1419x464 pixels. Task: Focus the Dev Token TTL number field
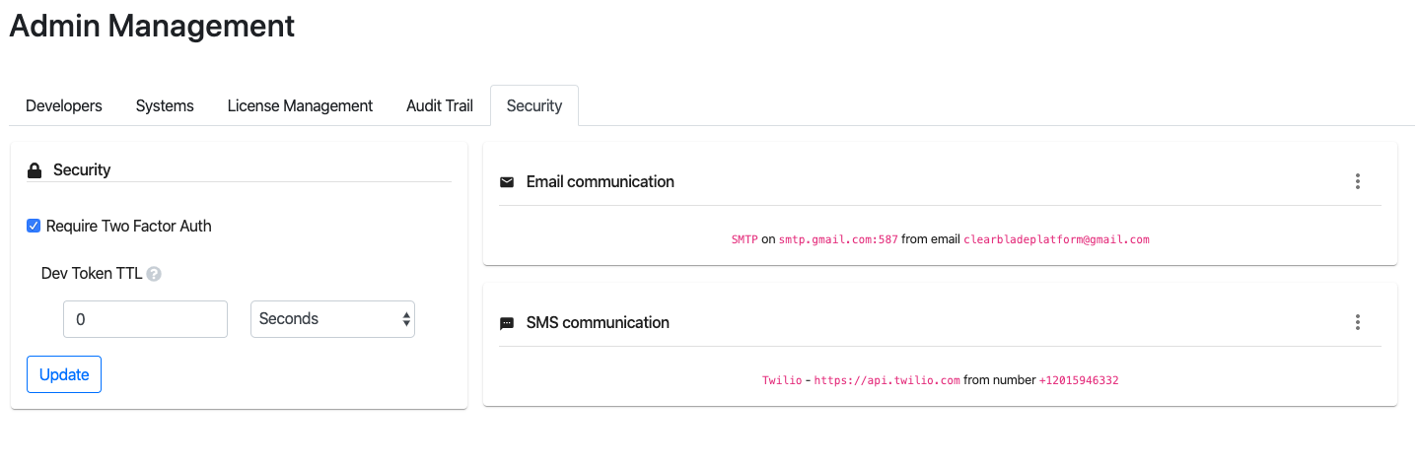[145, 319]
